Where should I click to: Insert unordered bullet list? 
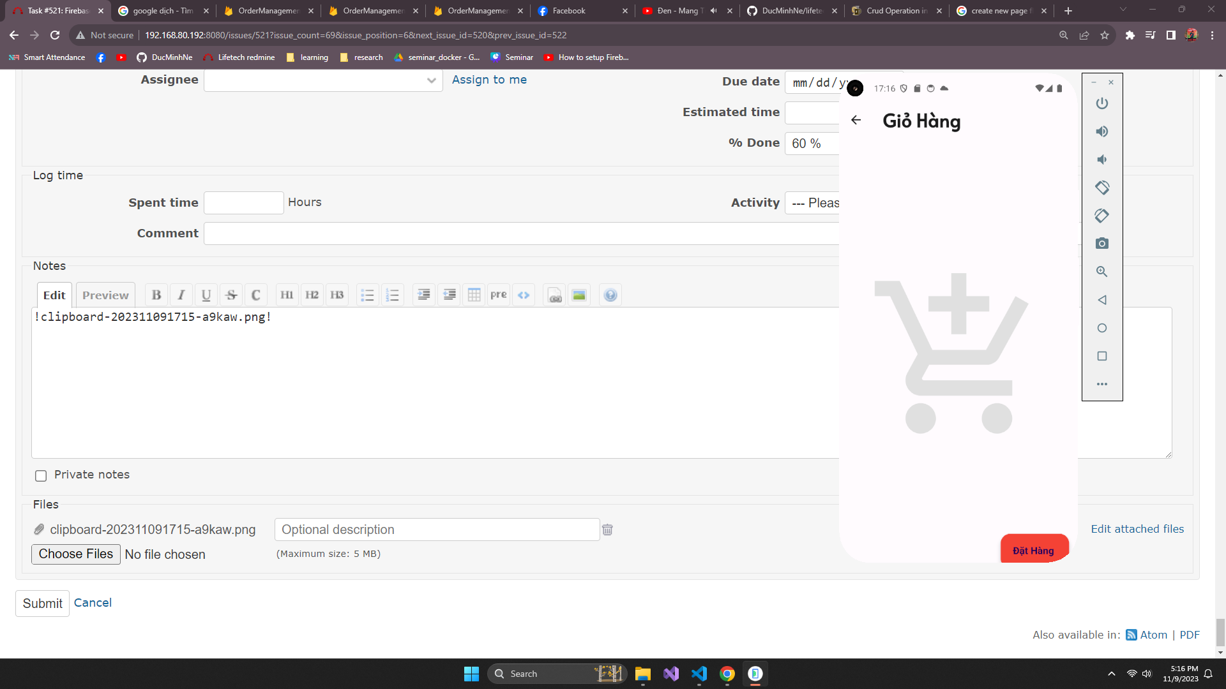(x=367, y=295)
